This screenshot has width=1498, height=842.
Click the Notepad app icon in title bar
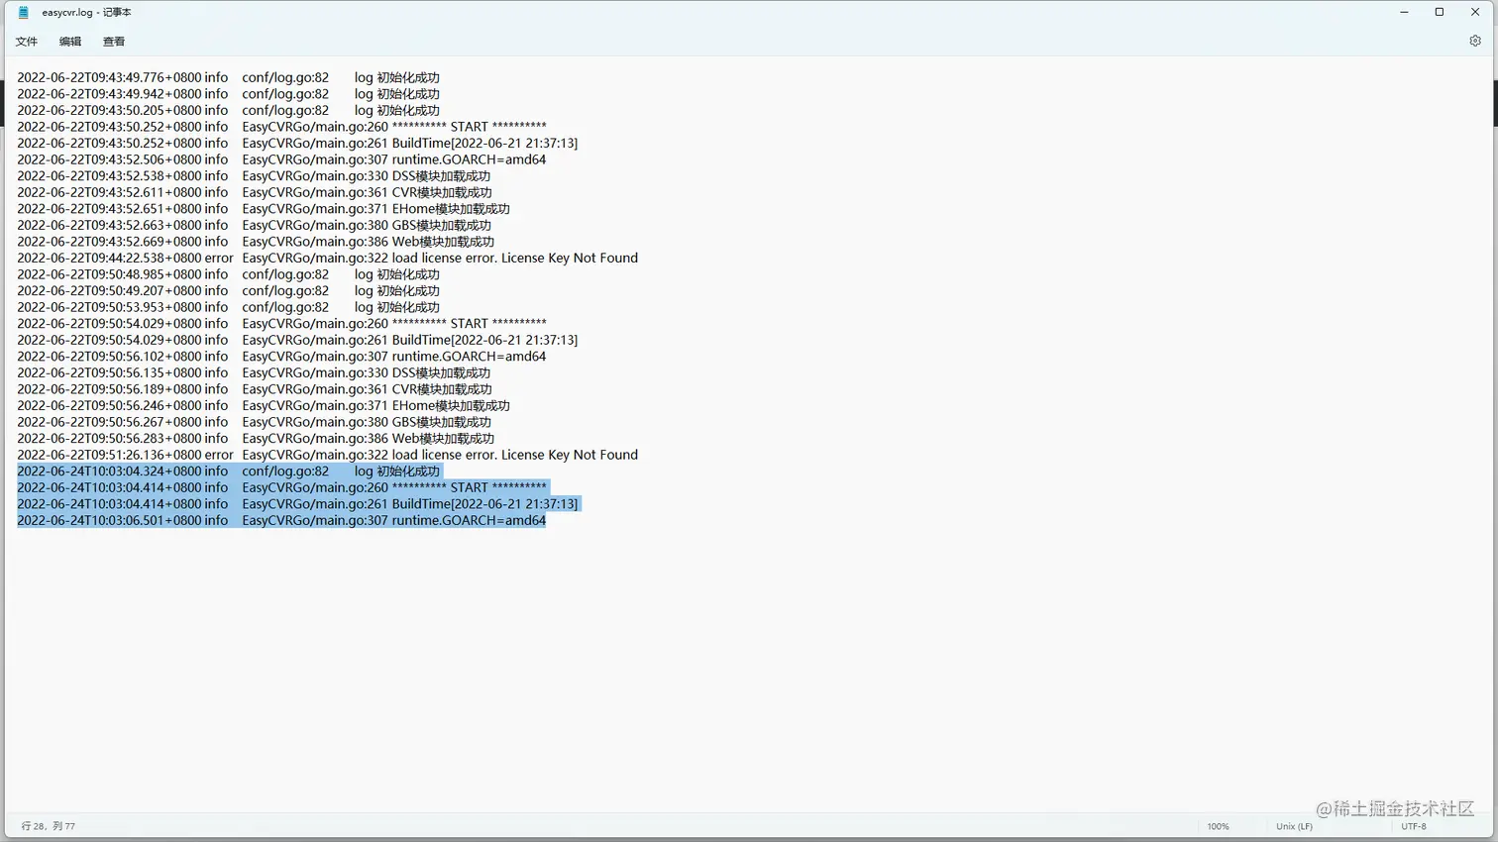point(24,13)
